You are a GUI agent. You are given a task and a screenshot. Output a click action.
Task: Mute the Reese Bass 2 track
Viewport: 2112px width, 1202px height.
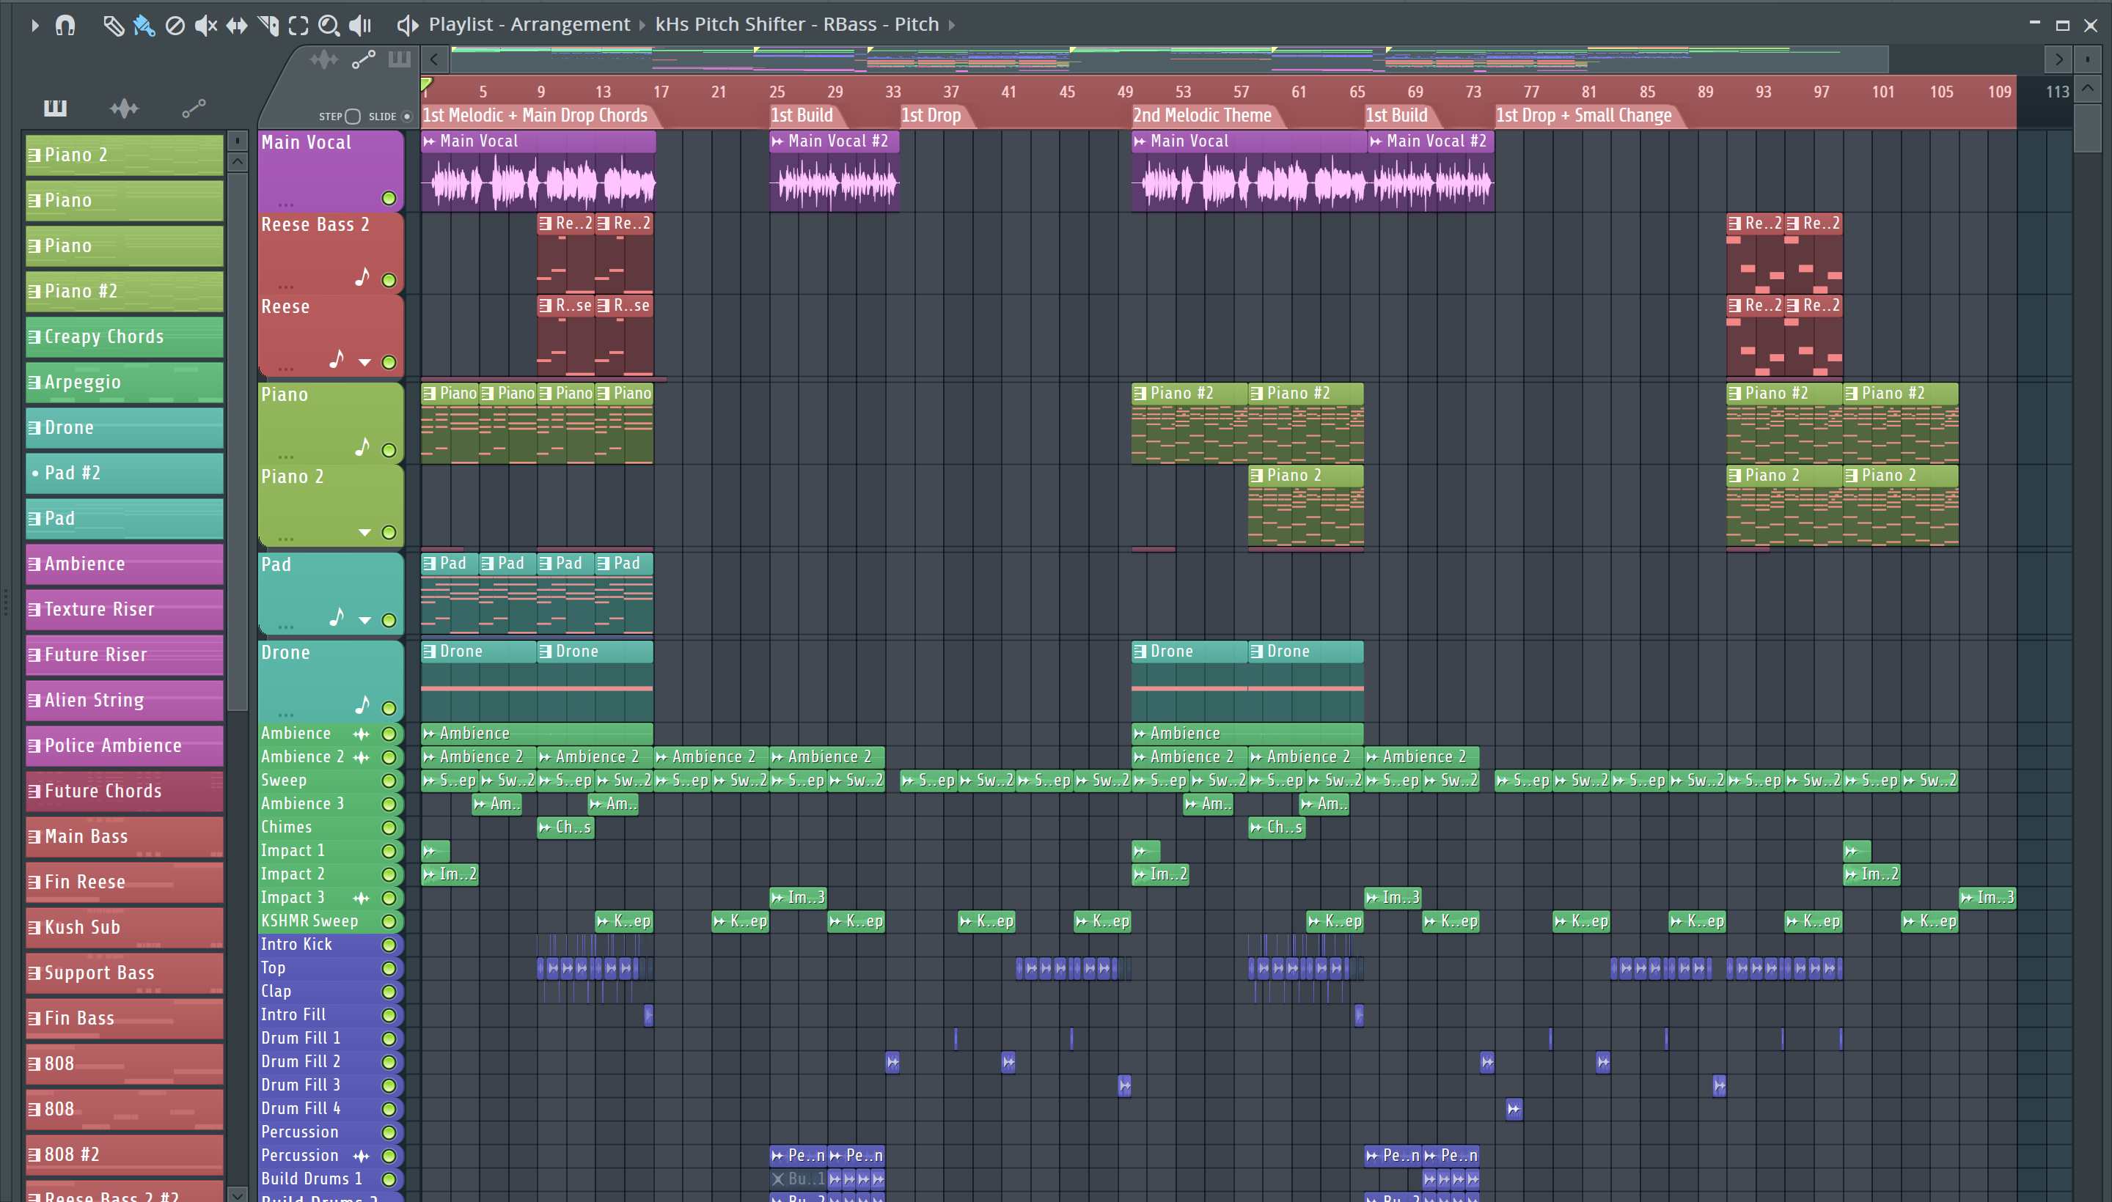[389, 280]
